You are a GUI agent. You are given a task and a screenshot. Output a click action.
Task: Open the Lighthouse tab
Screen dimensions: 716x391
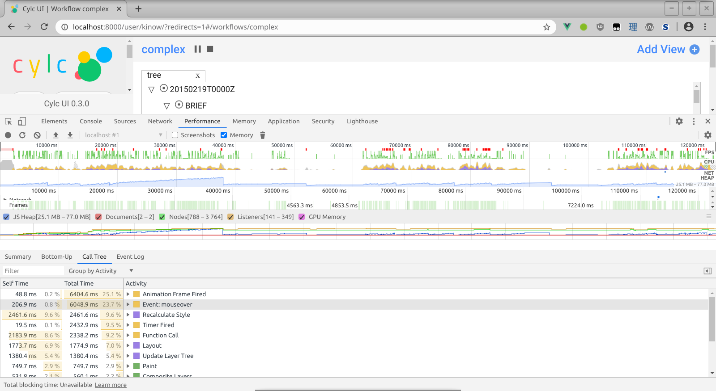point(362,121)
